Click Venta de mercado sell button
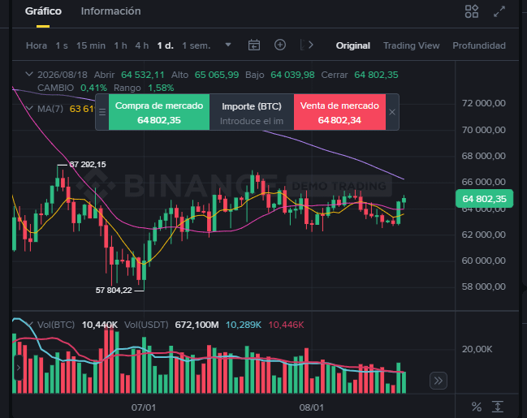This screenshot has height=418, width=527. pos(339,112)
